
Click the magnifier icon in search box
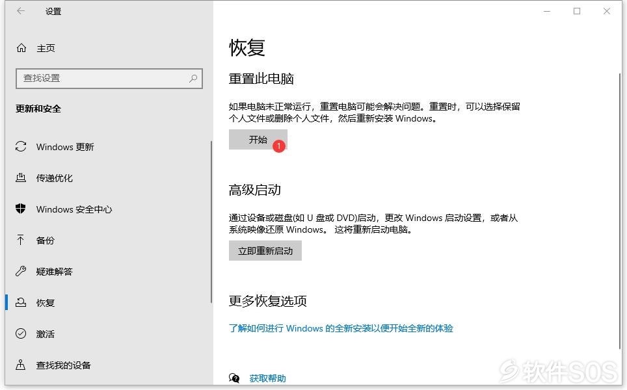tap(193, 78)
